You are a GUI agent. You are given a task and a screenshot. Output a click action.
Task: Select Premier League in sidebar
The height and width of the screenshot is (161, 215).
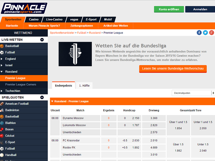point(24,78)
